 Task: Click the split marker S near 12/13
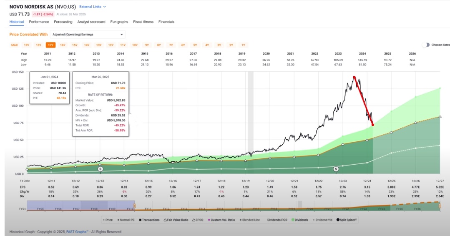(x=100, y=169)
